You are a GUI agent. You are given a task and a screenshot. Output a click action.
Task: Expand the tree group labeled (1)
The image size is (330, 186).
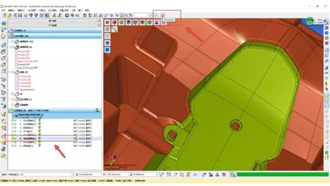10,99
